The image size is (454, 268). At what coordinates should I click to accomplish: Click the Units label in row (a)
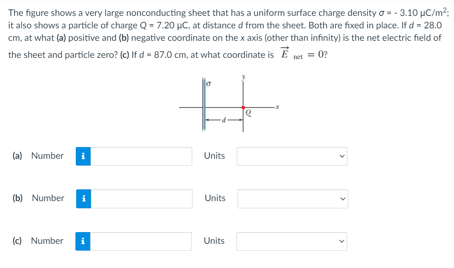click(x=214, y=156)
